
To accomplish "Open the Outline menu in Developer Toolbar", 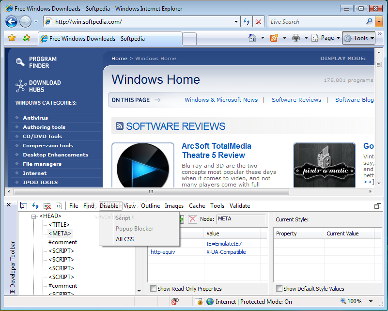I will pyautogui.click(x=151, y=206).
